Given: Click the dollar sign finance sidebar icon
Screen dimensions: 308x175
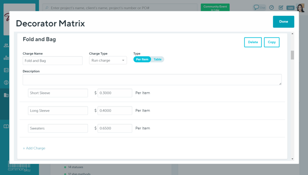Looking at the screenshot, I should [x=6, y=82].
